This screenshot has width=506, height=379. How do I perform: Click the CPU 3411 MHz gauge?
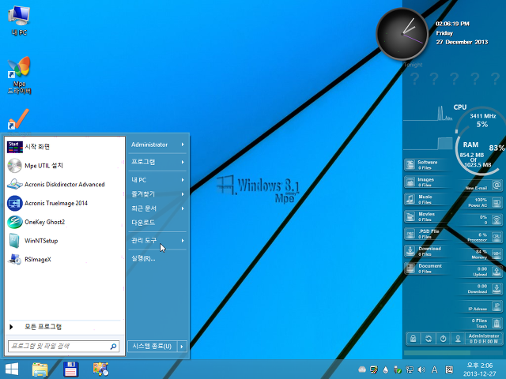[x=480, y=121]
